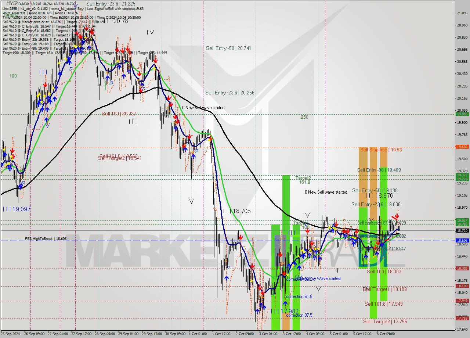Click the '25 Sep 2024' date label

pyautogui.click(x=10, y=334)
